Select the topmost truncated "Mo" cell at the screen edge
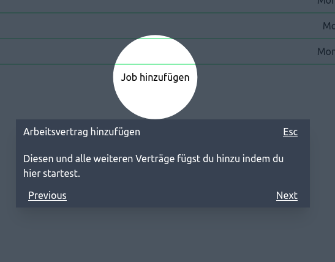 tap(326, 2)
